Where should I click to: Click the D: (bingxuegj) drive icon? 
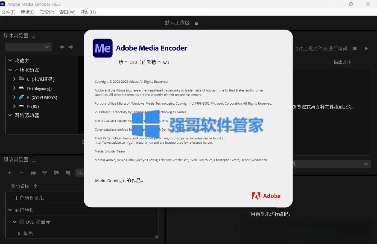click(x=21, y=88)
